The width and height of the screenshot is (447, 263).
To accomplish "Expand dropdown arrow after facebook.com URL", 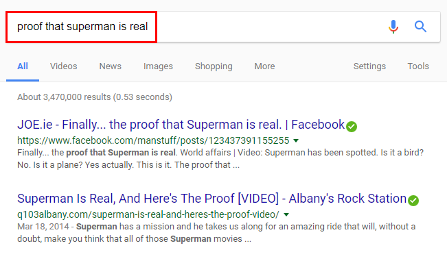I will [x=296, y=140].
